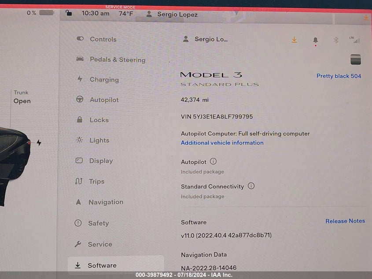The image size is (372, 279).
Task: Click the Autopilot steering wheel icon
Action: tap(80, 99)
